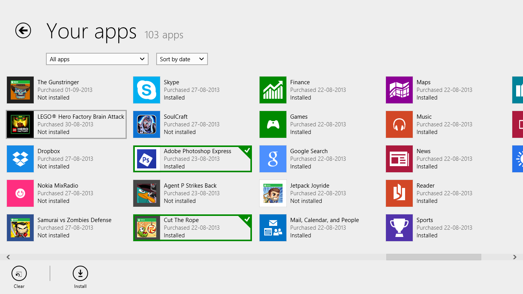Select the Maps app icon
The width and height of the screenshot is (523, 294).
click(x=399, y=90)
